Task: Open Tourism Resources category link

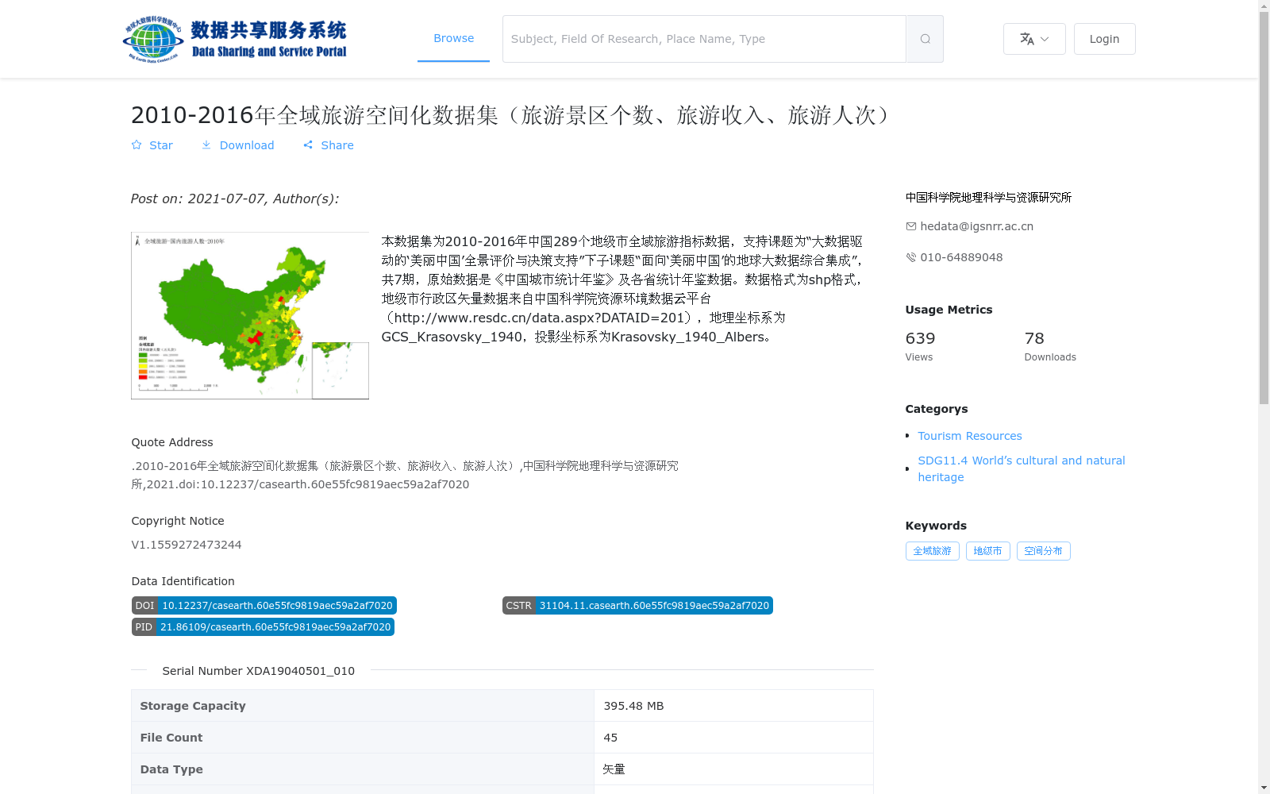Action: tap(970, 436)
